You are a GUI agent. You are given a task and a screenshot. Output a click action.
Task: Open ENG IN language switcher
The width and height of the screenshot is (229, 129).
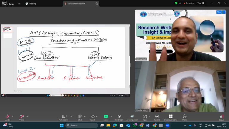pyautogui.click(x=200, y=125)
